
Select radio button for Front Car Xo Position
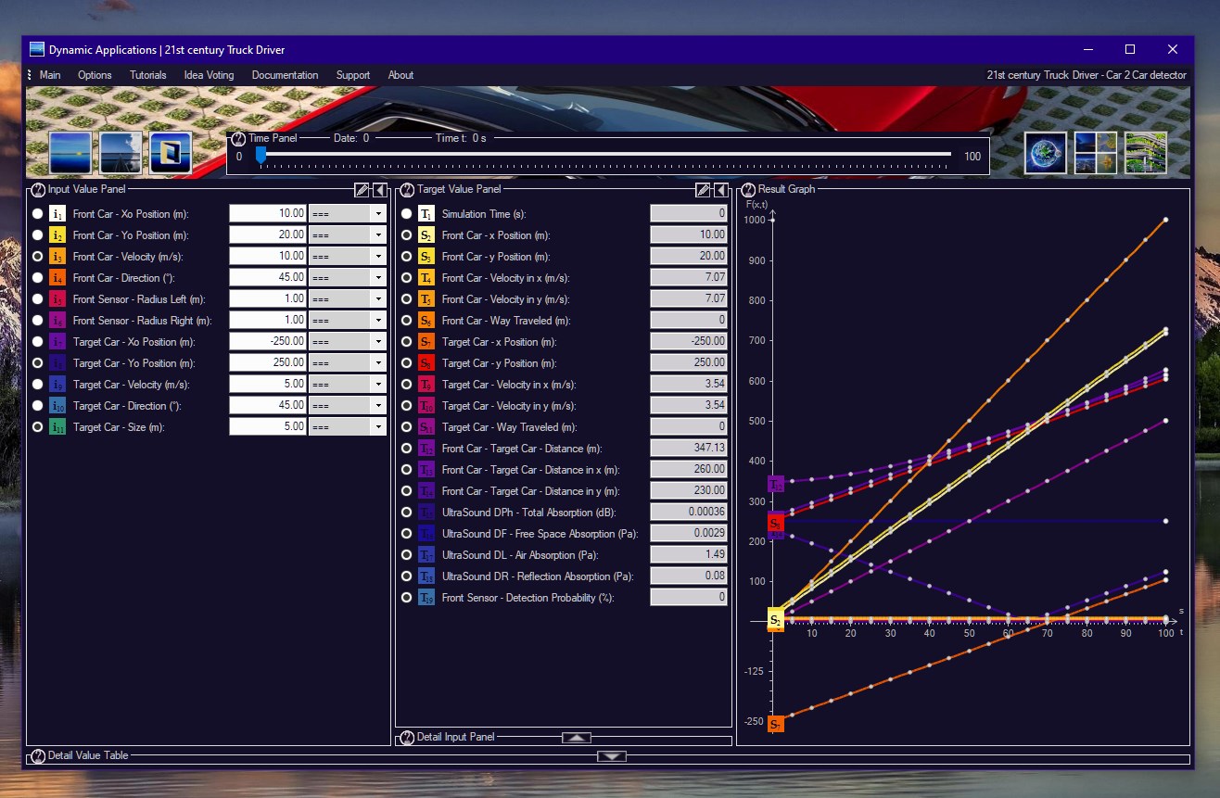(x=37, y=213)
